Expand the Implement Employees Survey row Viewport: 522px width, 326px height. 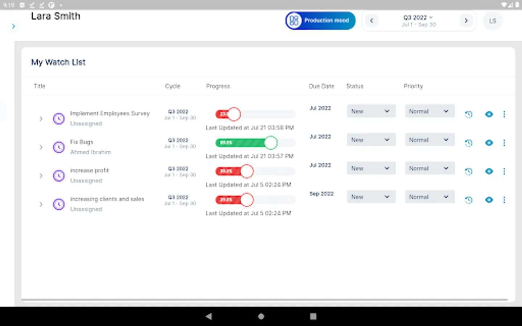(41, 118)
